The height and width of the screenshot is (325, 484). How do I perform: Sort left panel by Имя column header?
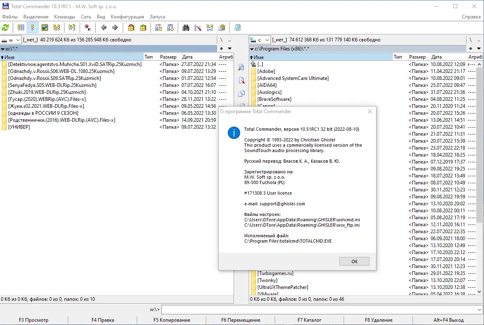coord(71,57)
